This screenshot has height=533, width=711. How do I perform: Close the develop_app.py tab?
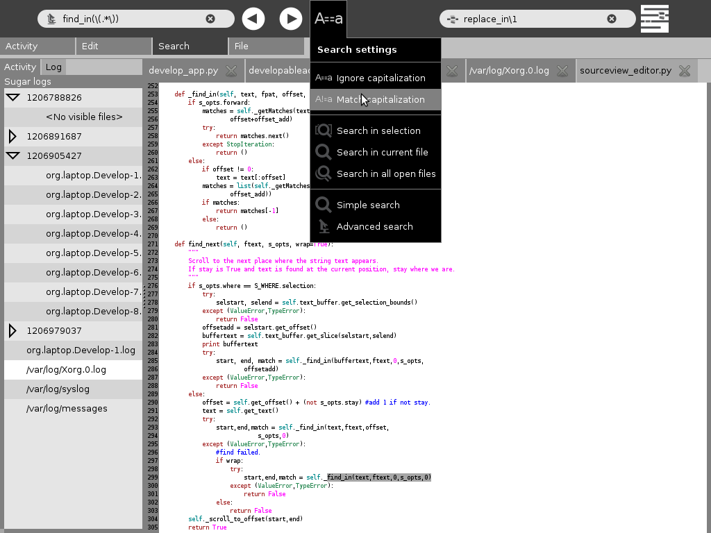[x=231, y=71]
